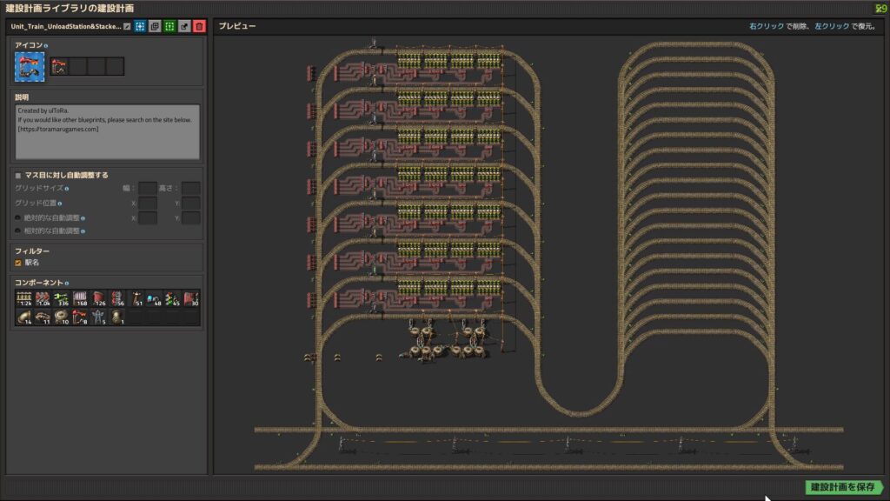
Task: Click the info icon beside グリッドサイズ
Action: (66, 189)
